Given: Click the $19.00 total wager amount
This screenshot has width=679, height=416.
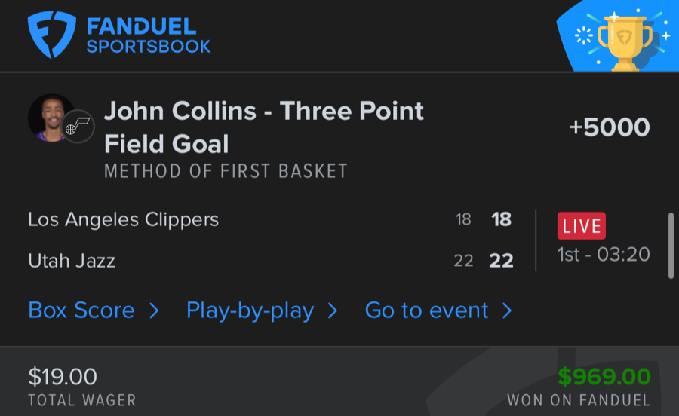Looking at the screenshot, I should [63, 375].
